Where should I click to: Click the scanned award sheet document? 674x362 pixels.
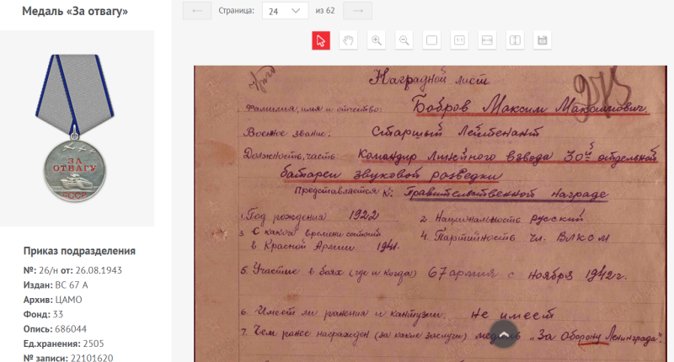point(430,210)
